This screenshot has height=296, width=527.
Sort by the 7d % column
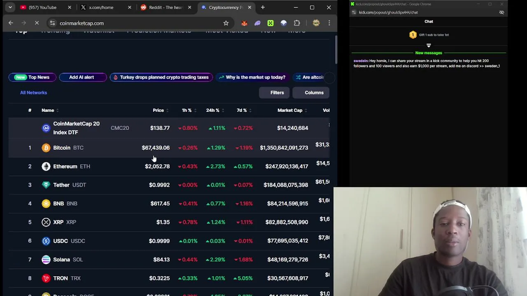click(x=244, y=110)
